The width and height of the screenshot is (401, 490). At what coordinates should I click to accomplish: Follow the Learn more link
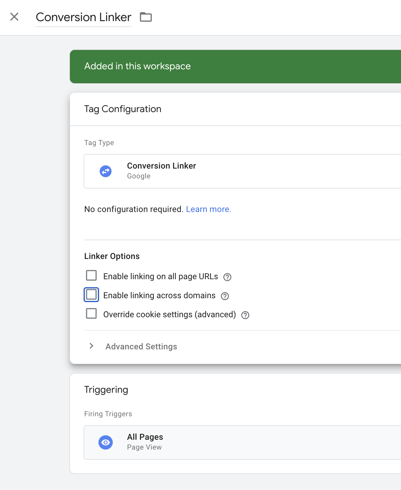(209, 209)
